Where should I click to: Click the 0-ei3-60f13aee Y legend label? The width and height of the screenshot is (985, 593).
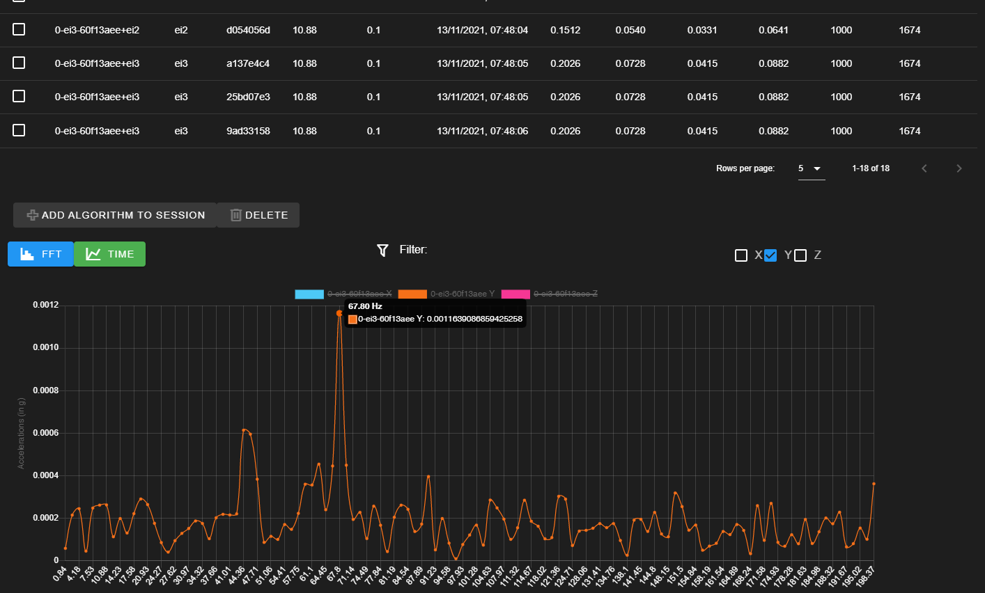coord(463,294)
